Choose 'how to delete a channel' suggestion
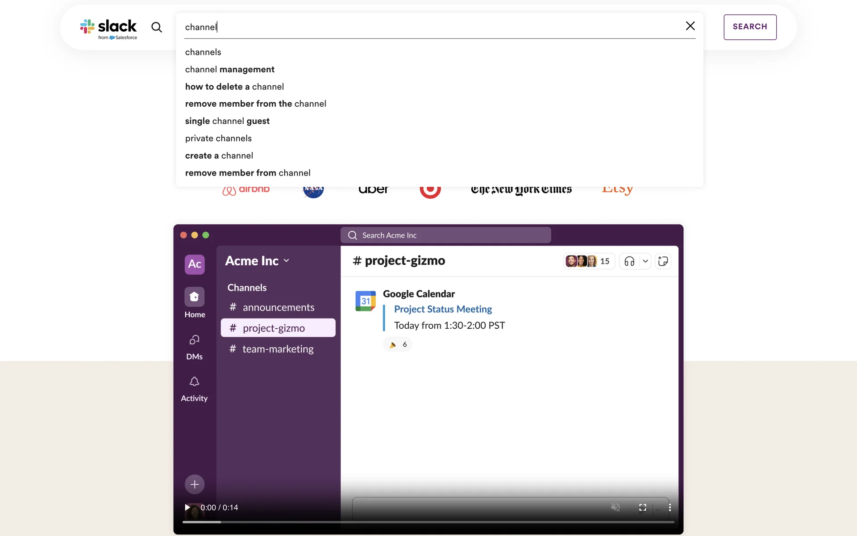 pyautogui.click(x=234, y=87)
